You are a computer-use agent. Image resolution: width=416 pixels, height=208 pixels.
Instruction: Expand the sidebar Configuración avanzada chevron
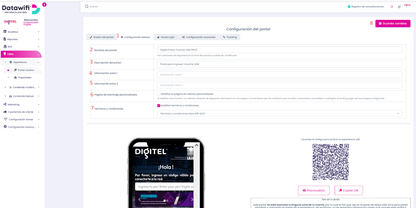click(x=38, y=127)
